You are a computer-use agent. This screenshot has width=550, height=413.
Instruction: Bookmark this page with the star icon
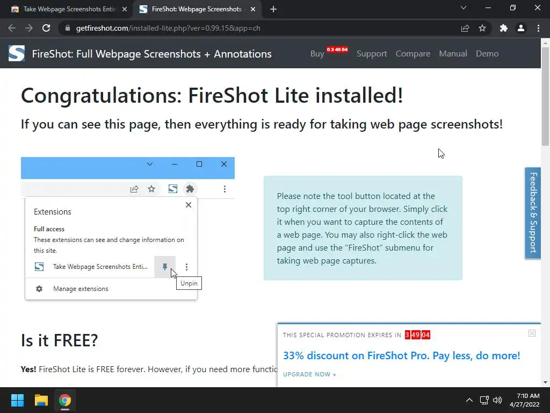click(x=482, y=28)
